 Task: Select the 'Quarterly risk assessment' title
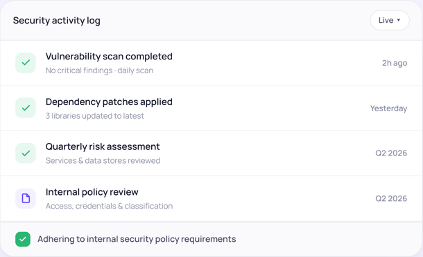point(103,146)
